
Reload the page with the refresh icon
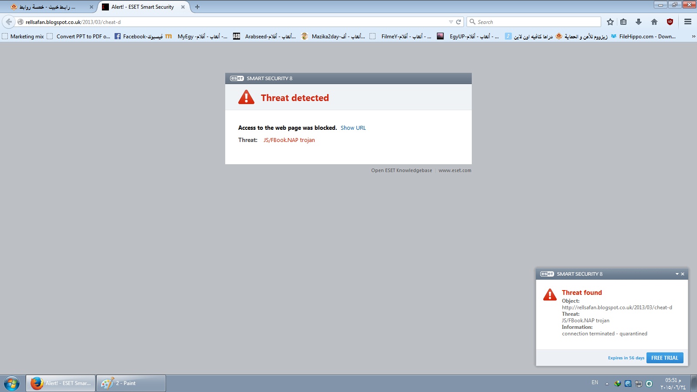(458, 22)
